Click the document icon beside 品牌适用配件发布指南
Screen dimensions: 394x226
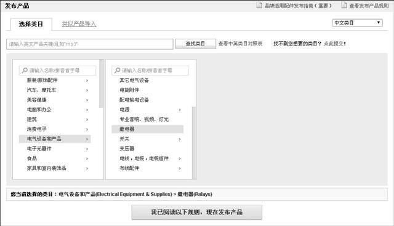click(259, 6)
